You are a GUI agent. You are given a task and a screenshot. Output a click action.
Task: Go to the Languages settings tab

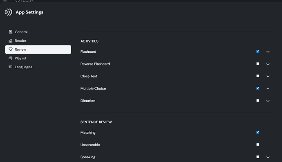(38, 67)
